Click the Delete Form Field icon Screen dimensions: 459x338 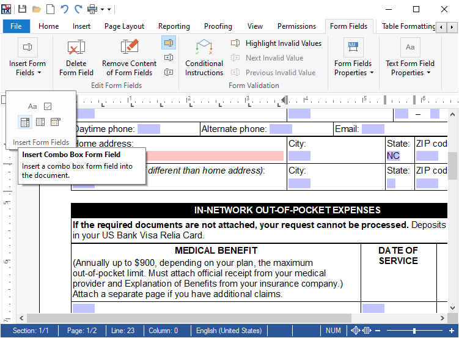pyautogui.click(x=76, y=48)
